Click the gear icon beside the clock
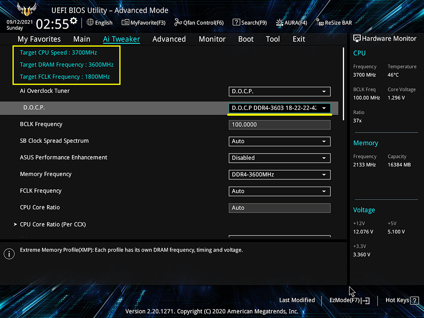 (x=73, y=21)
